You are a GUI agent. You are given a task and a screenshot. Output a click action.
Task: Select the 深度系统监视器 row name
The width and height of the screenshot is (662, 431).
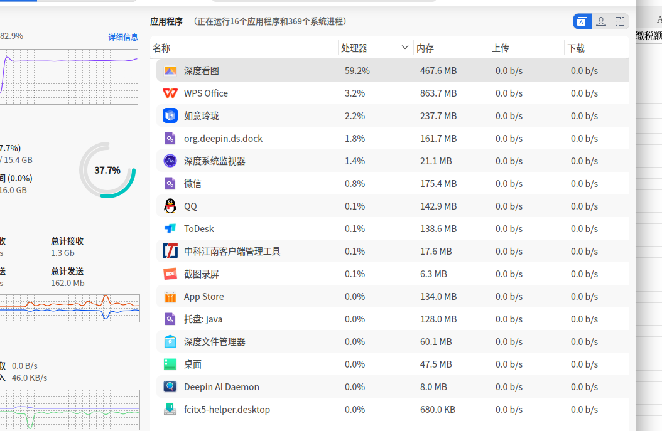(214, 161)
